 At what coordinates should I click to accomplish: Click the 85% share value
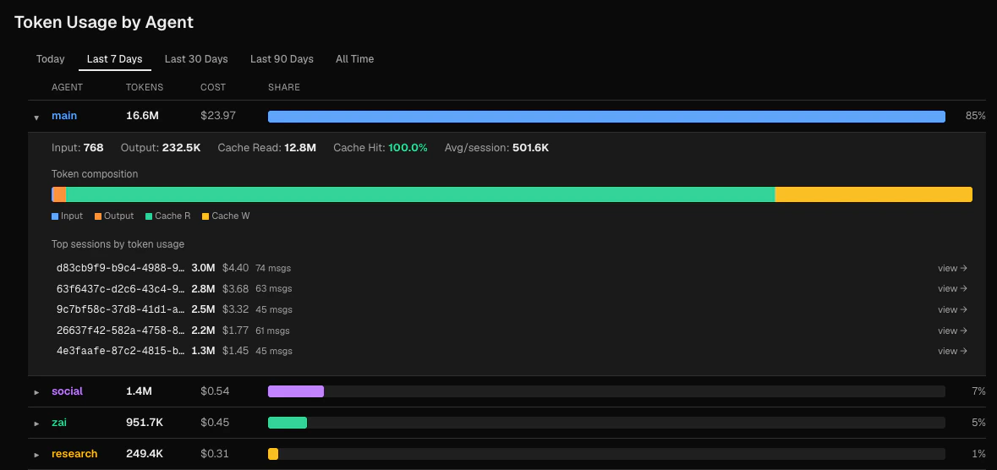975,116
